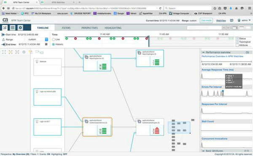Open the end time calendar icon
The width and height of the screenshot is (253, 156).
[46, 44]
